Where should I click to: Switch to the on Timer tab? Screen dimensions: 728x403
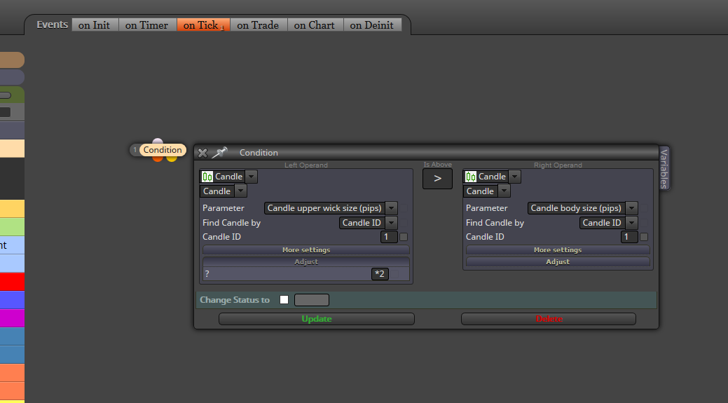tap(147, 25)
